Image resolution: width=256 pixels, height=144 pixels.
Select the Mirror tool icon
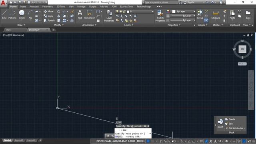[x=59, y=16]
